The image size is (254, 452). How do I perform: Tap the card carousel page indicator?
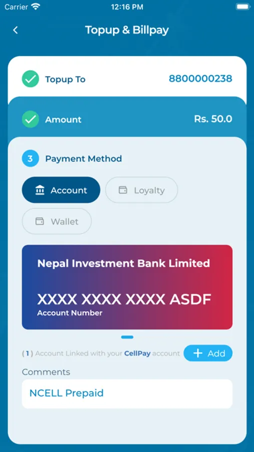(x=127, y=337)
